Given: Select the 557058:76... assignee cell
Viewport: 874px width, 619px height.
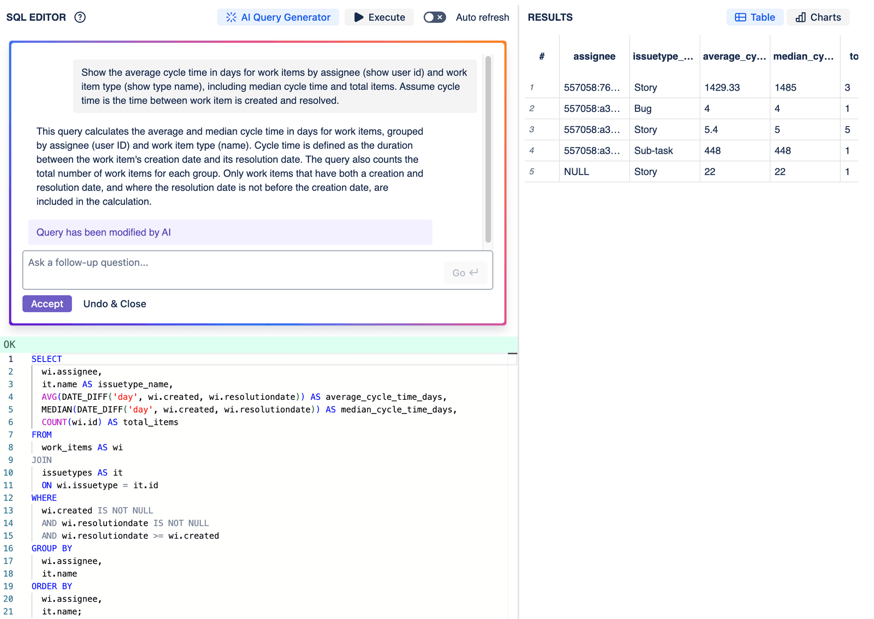Looking at the screenshot, I should (x=594, y=87).
